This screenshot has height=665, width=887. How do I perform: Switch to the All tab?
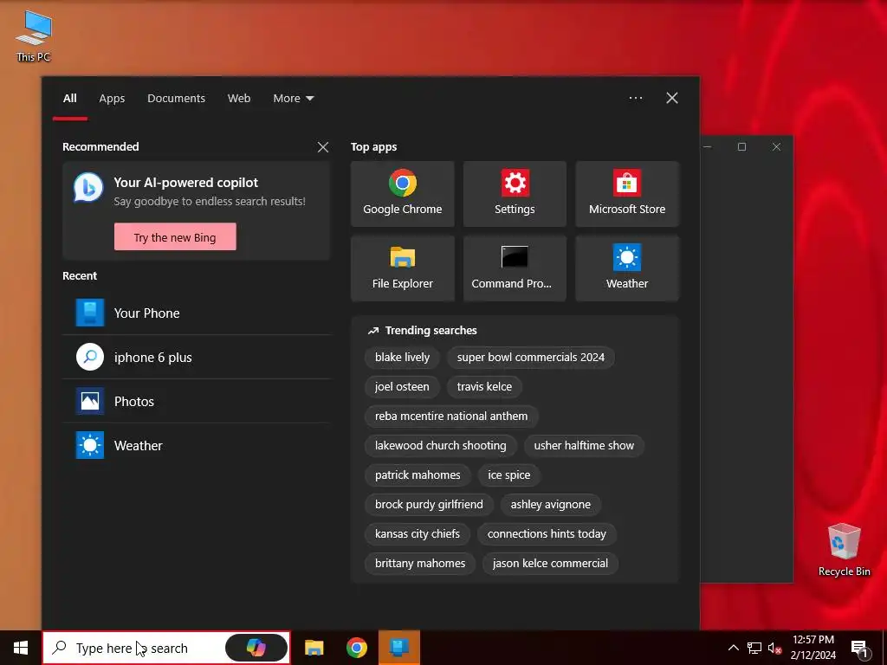[x=70, y=99]
